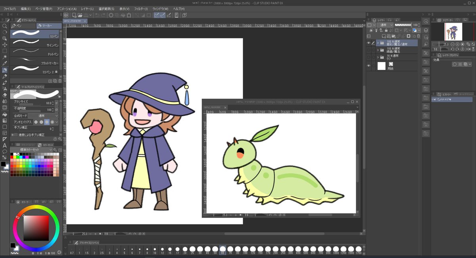Open the ファイル(F) menu

coord(10,9)
